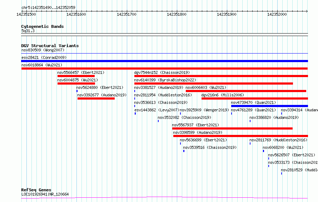The image size is (318, 202).
Task: Click nsv3536613 (Chaisson2019) label
Action: click(161, 102)
